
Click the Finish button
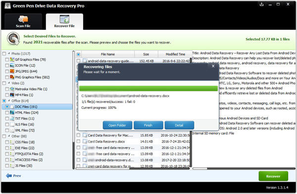148,125
